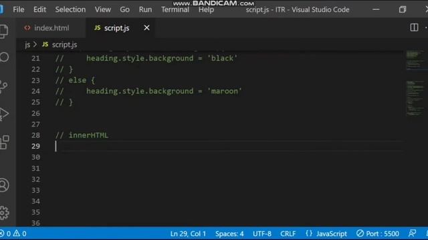Open the Terminal menu
Image resolution: width=428 pixels, height=240 pixels.
pyautogui.click(x=175, y=9)
